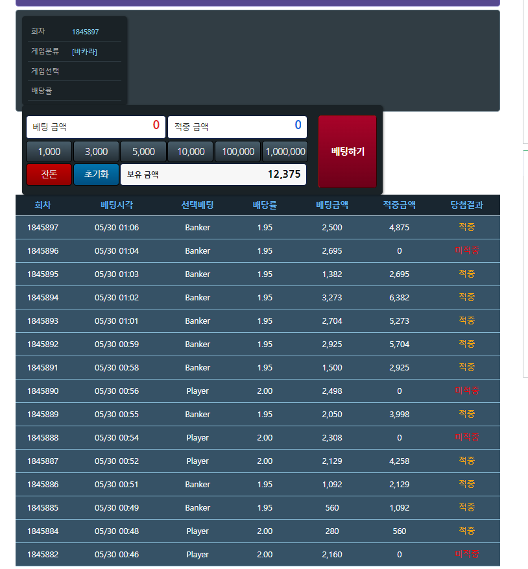Screen dimensions: 528x569
Task: Focus the 베팅 금액 input field
Action: tap(96, 127)
